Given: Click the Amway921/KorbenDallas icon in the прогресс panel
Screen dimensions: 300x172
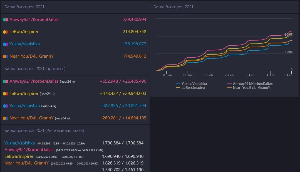Looking at the screenshot, I should (6, 82).
